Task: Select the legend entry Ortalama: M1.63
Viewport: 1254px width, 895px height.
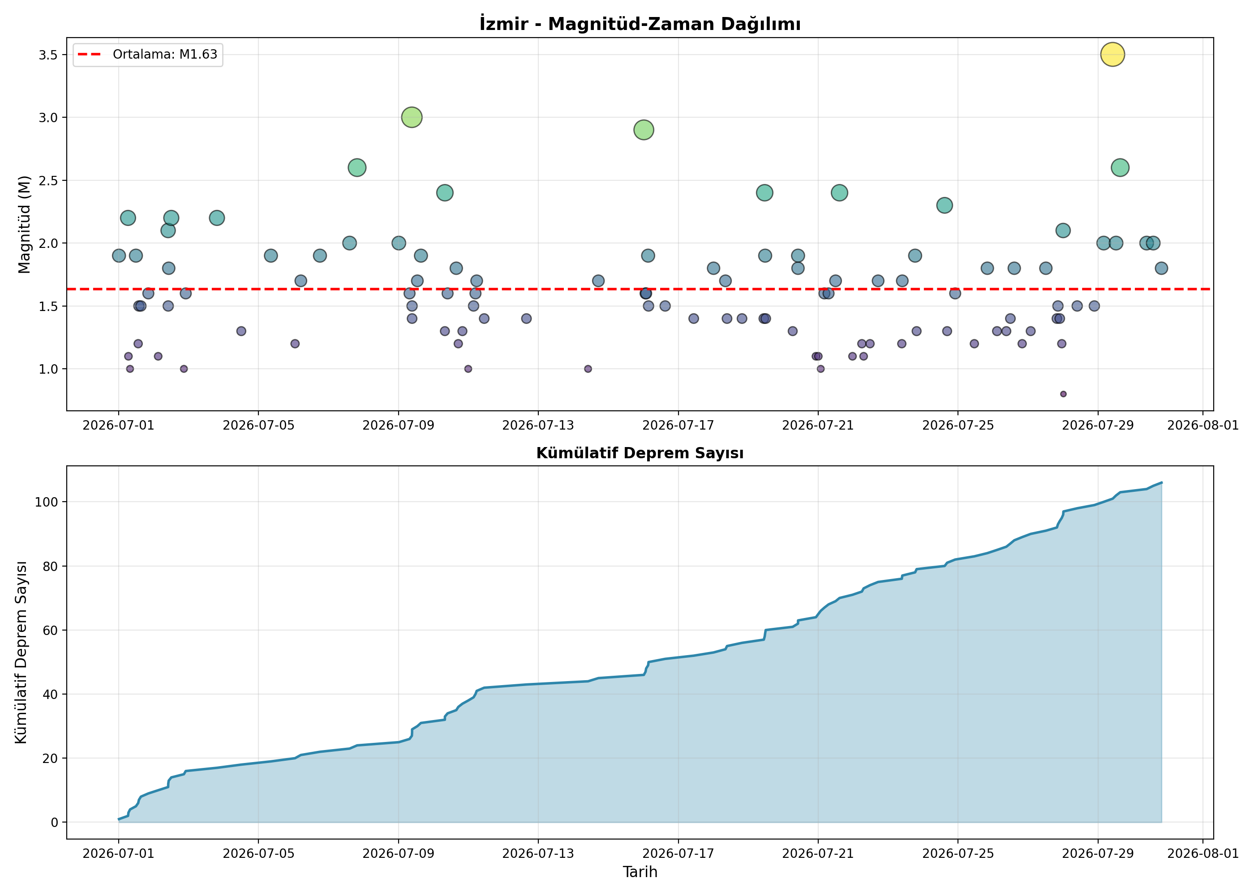Action: [148, 55]
